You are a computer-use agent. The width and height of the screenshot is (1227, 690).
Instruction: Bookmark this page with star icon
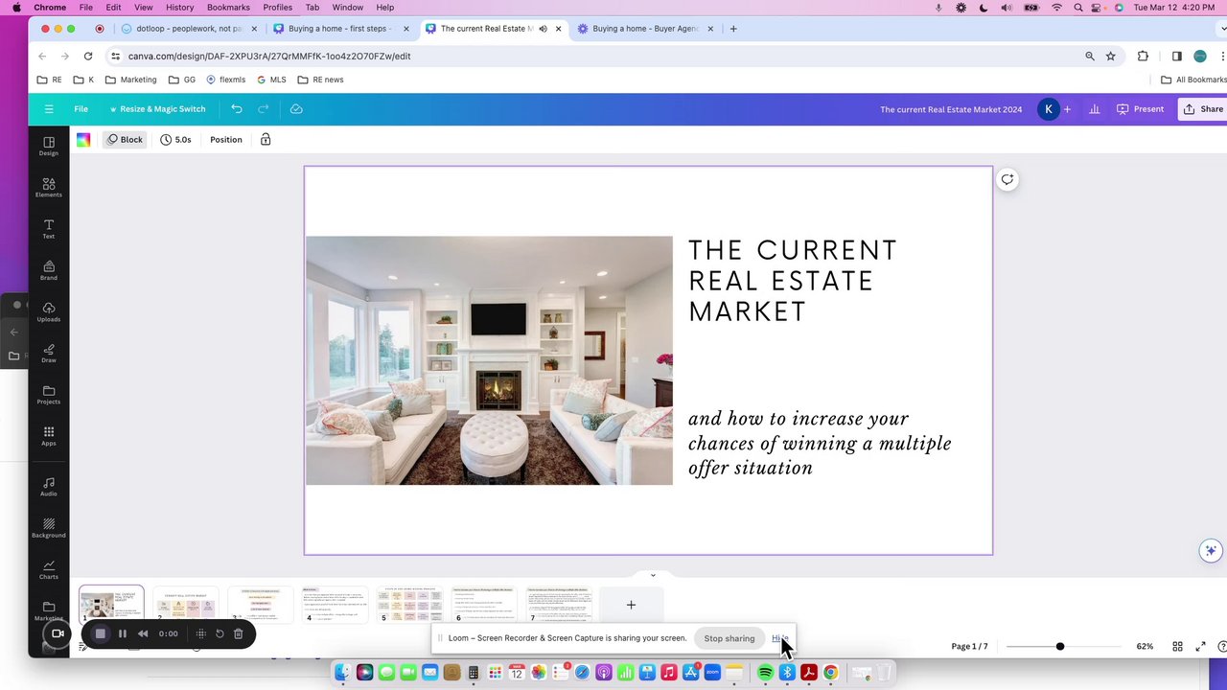[x=1111, y=56]
